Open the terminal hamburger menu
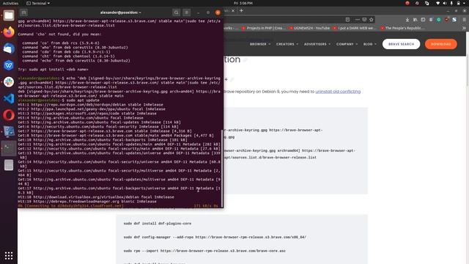 coord(186,12)
